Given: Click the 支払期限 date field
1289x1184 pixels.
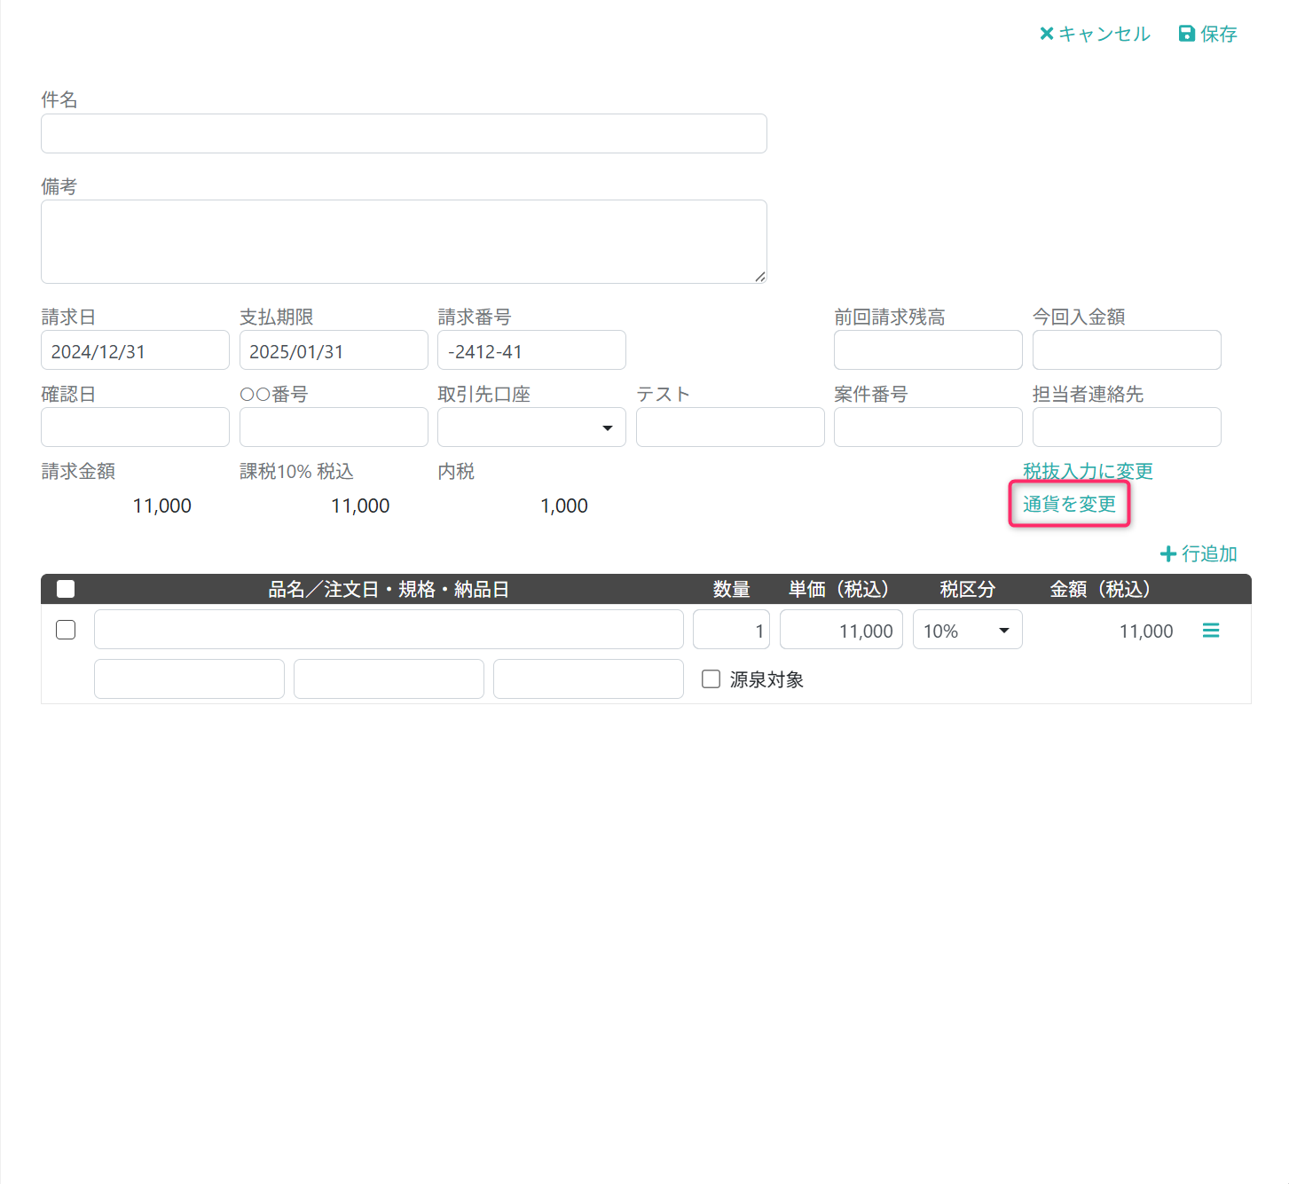Looking at the screenshot, I should coord(334,350).
